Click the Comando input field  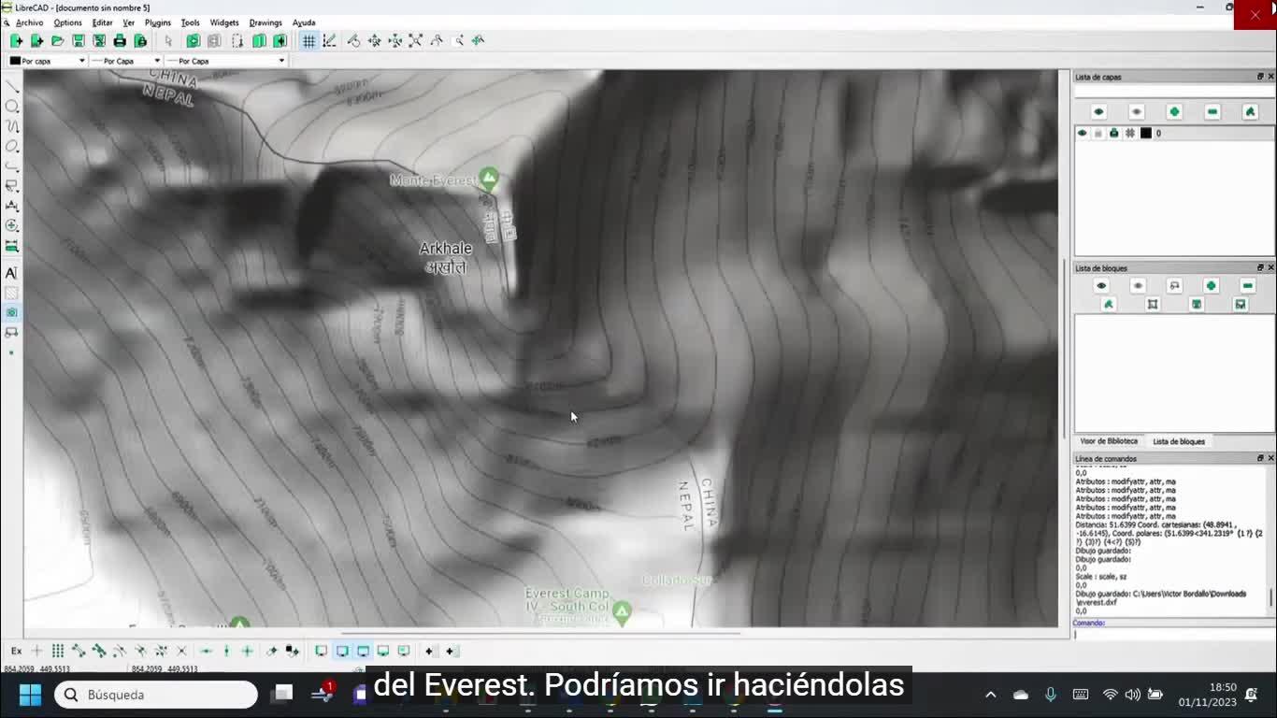(1174, 634)
